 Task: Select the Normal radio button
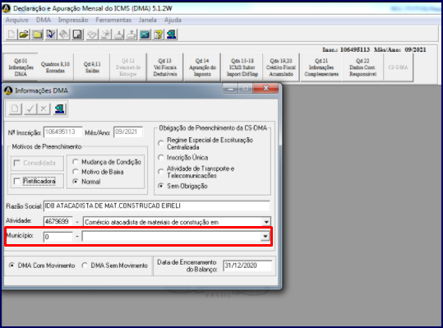[75, 182]
